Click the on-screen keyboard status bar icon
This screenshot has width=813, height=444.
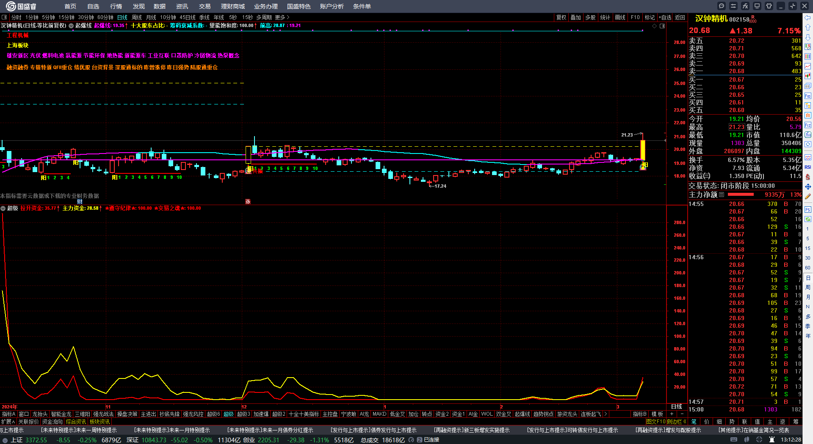734,440
